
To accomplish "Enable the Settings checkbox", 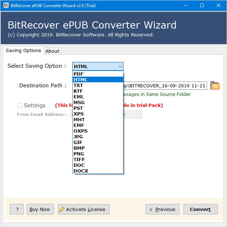I will [x=19, y=105].
